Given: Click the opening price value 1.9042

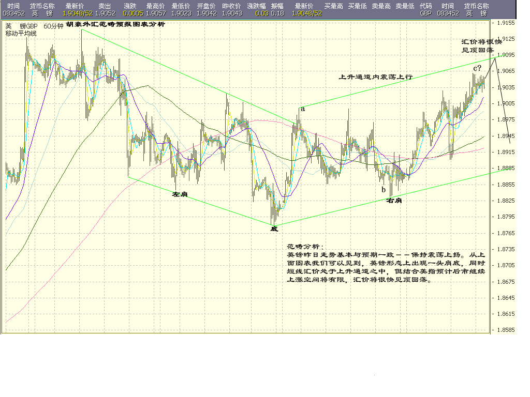Looking at the screenshot, I should (207, 13).
